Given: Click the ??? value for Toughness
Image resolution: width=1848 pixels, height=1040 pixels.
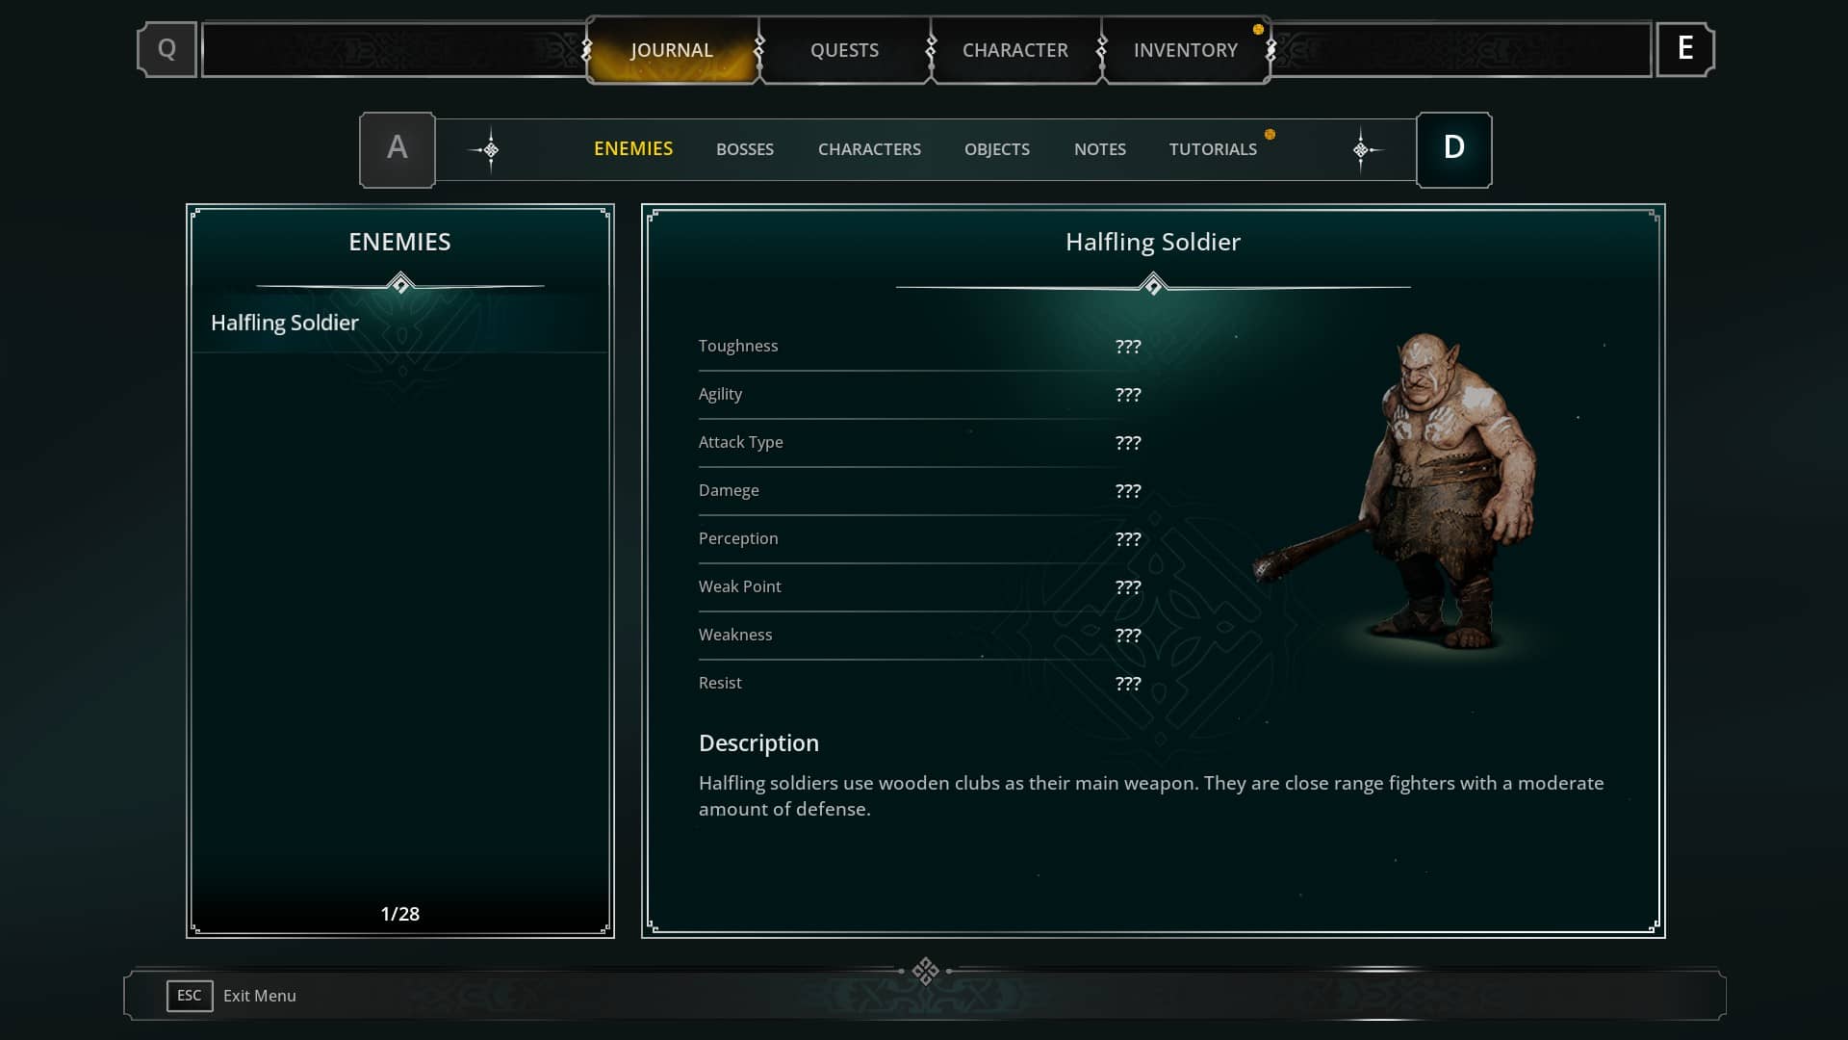Looking at the screenshot, I should click(1128, 346).
